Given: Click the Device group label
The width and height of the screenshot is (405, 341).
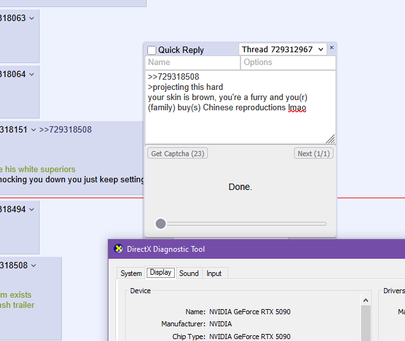Looking at the screenshot, I should coord(140,291).
